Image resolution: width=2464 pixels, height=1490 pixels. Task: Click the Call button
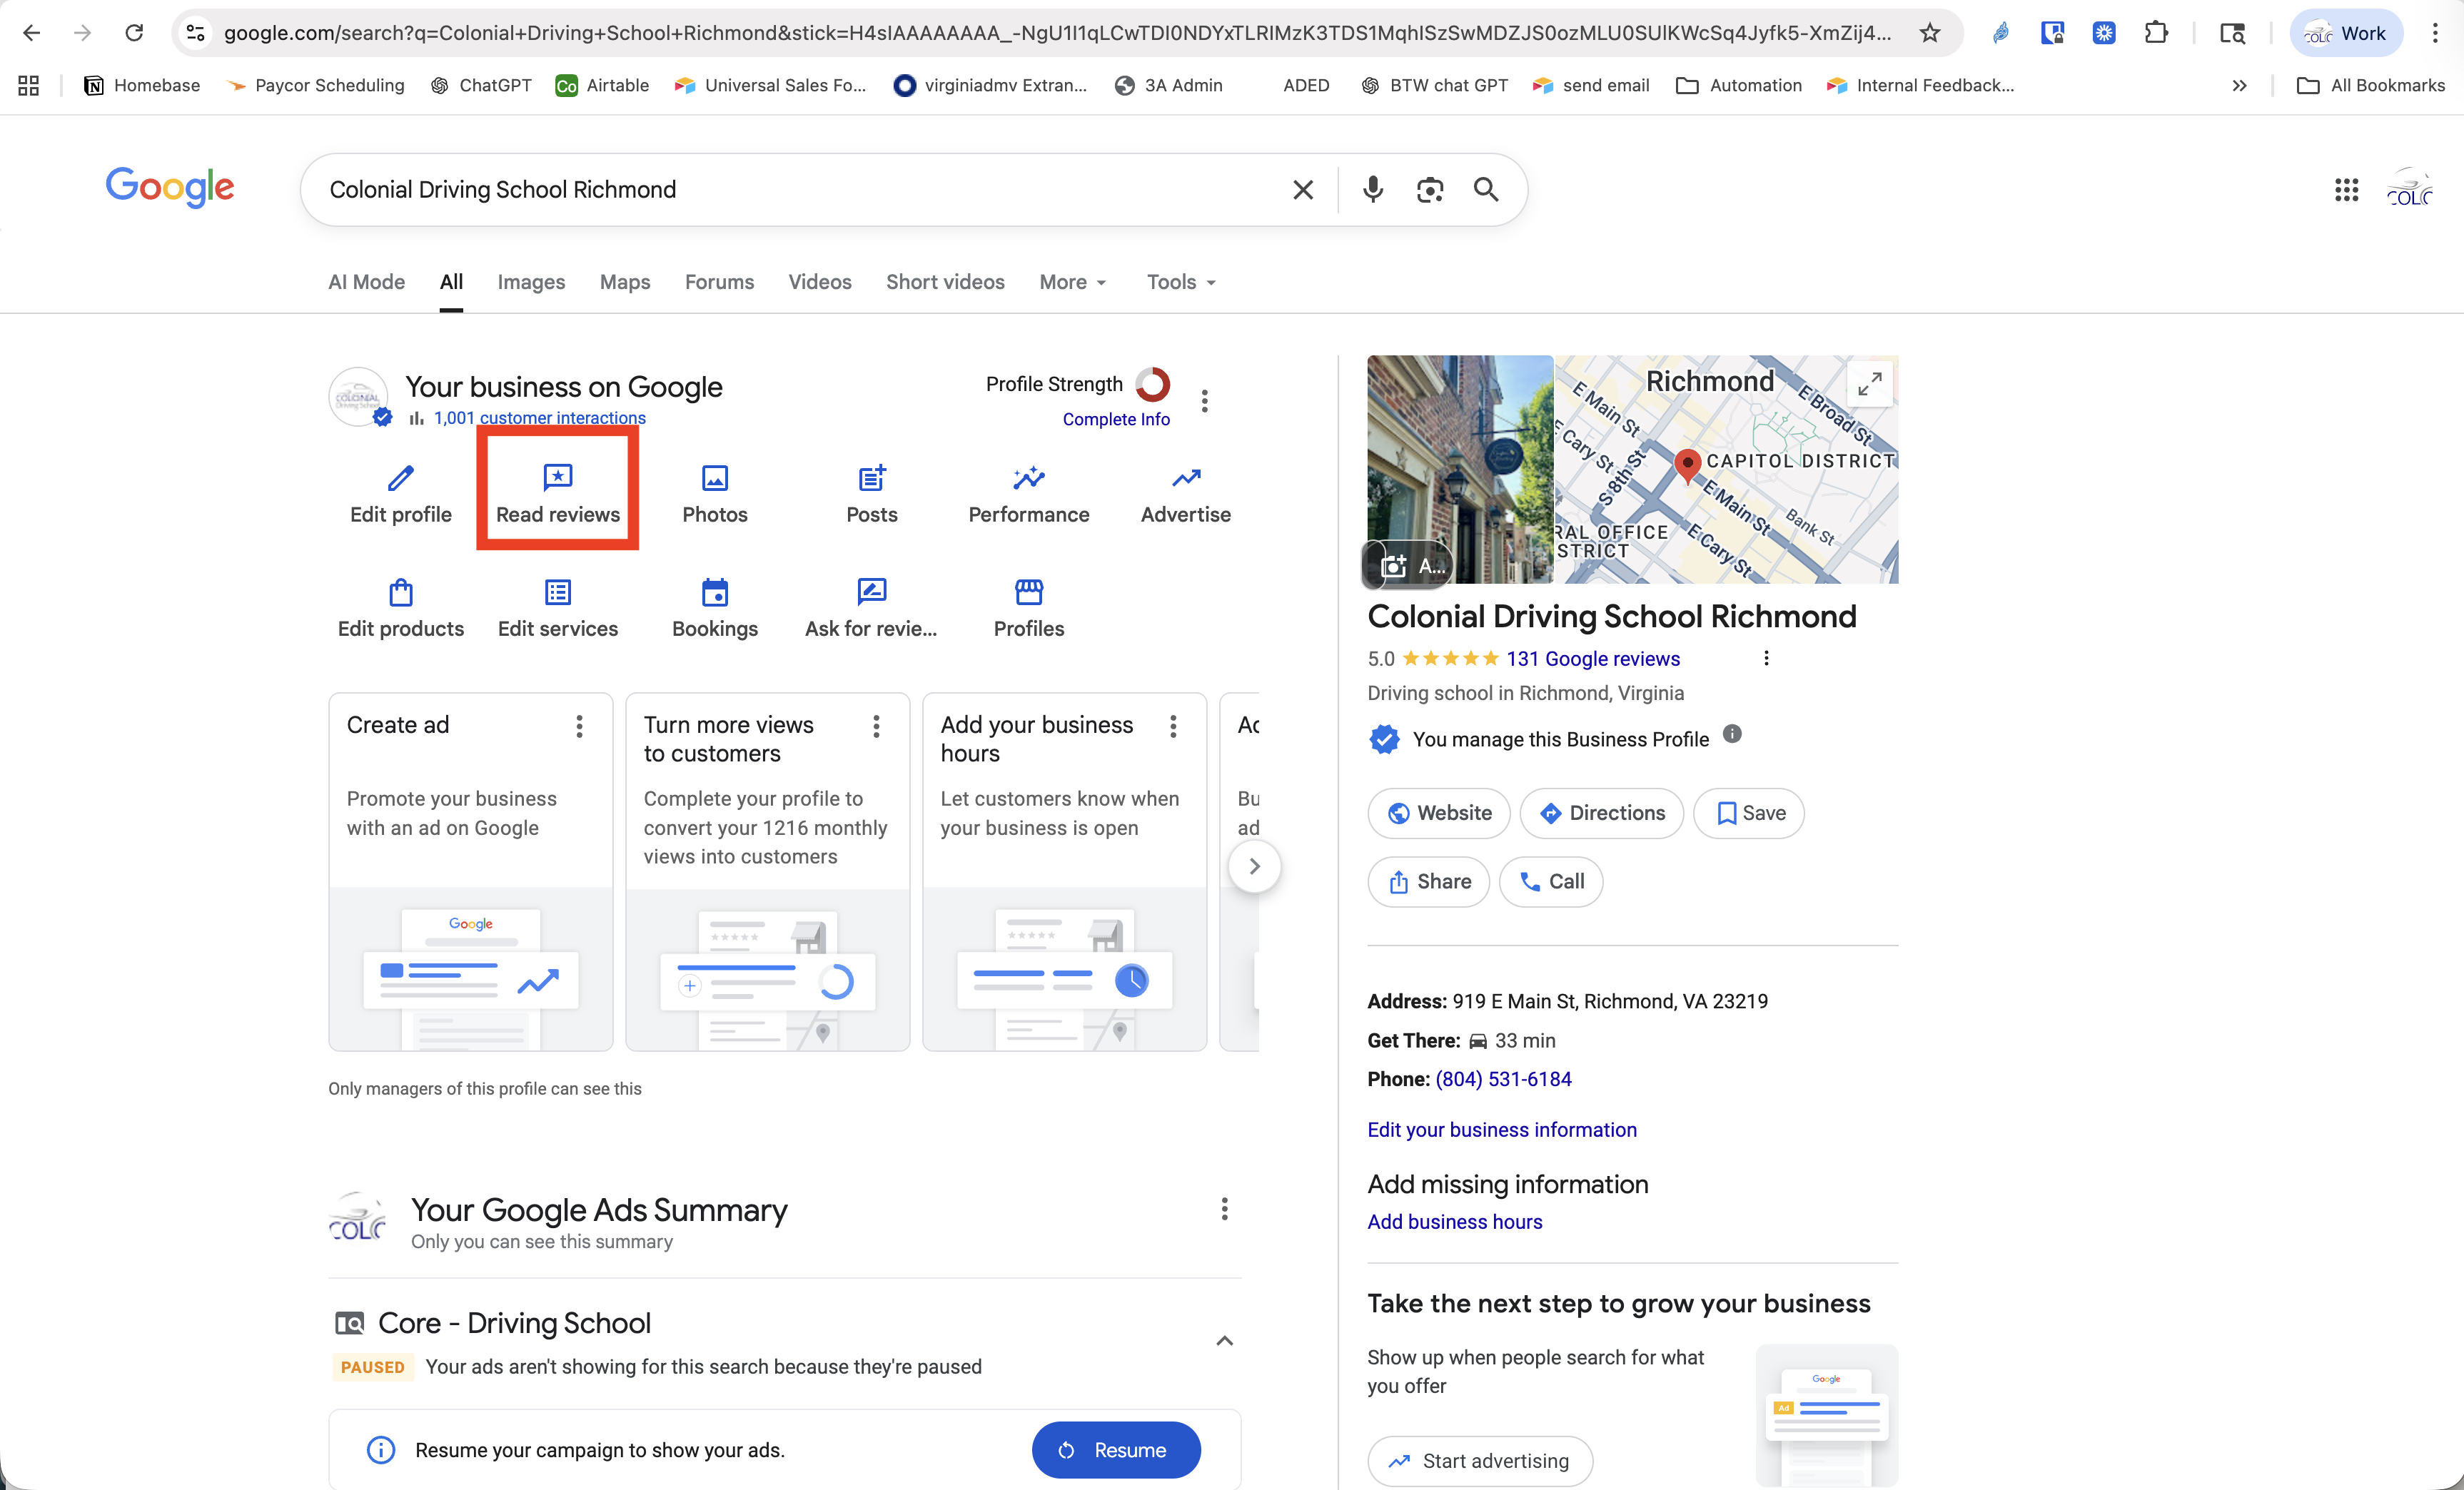coord(1551,882)
